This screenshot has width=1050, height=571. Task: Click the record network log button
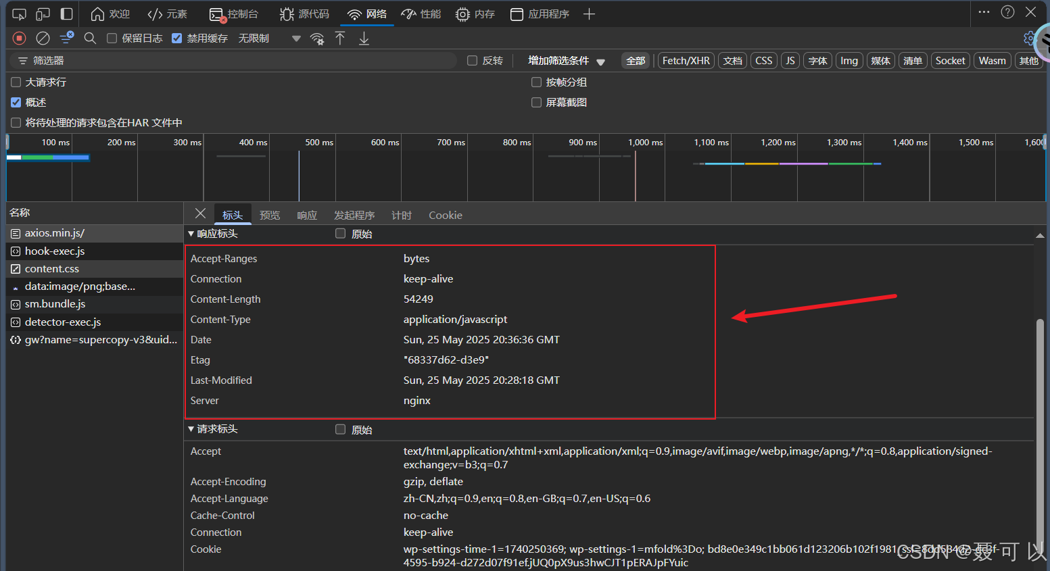click(x=19, y=39)
